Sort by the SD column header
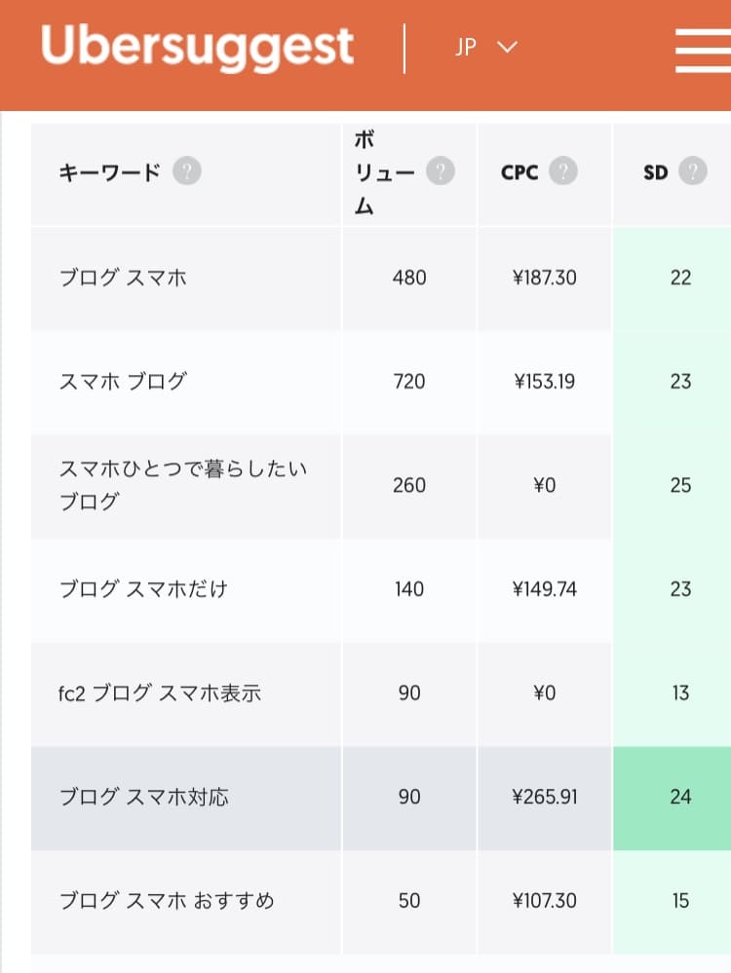 pyautogui.click(x=655, y=171)
